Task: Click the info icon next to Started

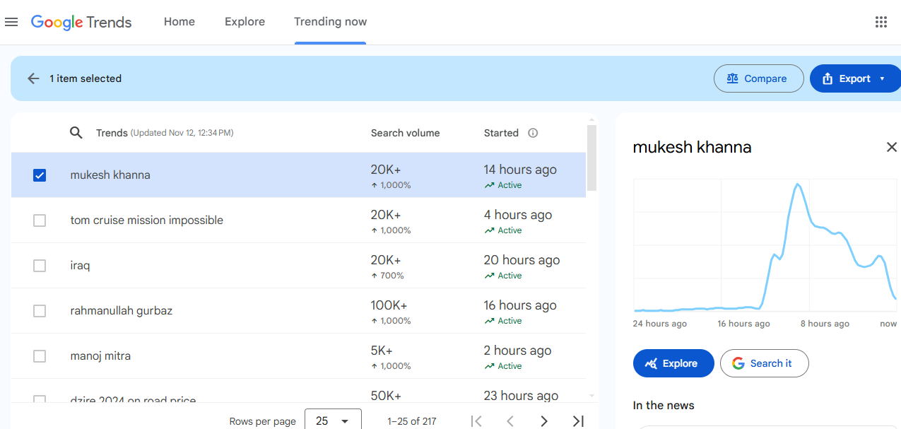Action: point(533,133)
